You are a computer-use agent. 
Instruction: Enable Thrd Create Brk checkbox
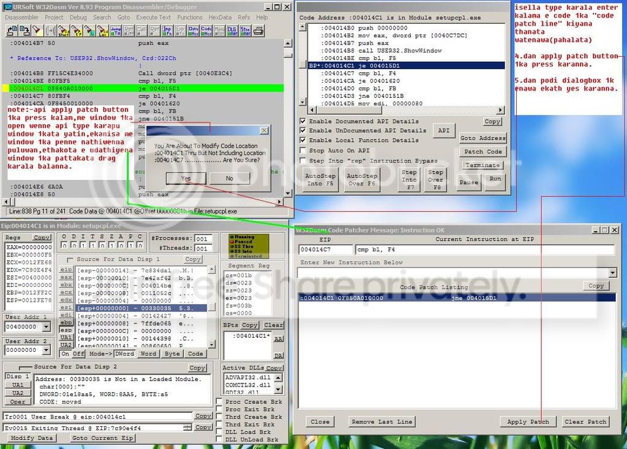(x=219, y=416)
